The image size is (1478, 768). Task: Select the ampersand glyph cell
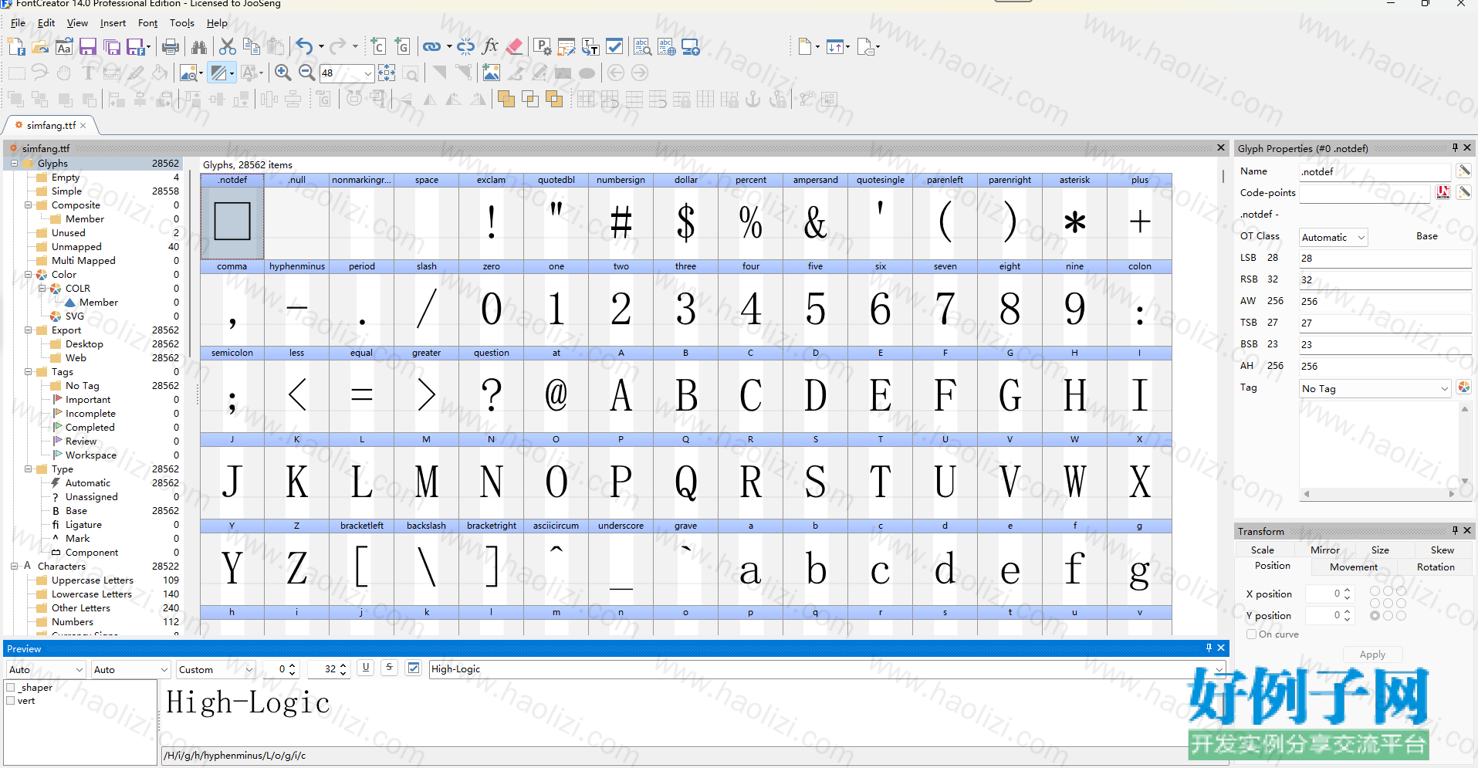tap(815, 216)
